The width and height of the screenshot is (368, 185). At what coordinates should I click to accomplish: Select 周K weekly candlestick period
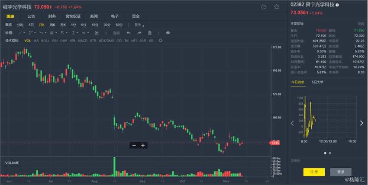click(x=52, y=25)
